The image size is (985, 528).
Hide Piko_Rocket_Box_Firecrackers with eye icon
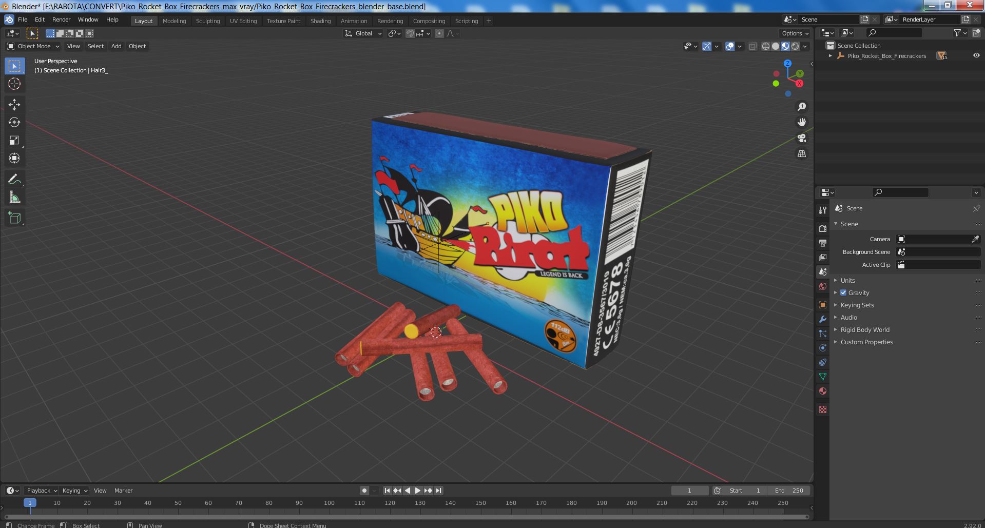click(976, 55)
